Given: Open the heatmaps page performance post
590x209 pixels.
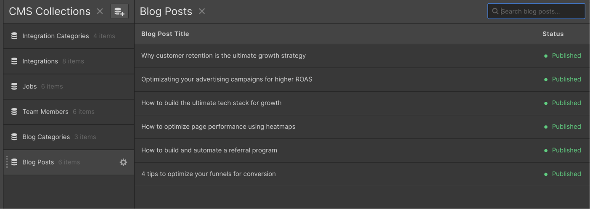Looking at the screenshot, I should click(x=218, y=127).
